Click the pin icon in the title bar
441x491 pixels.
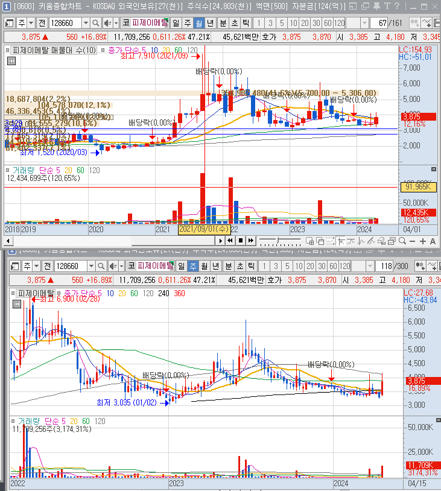(377, 6)
